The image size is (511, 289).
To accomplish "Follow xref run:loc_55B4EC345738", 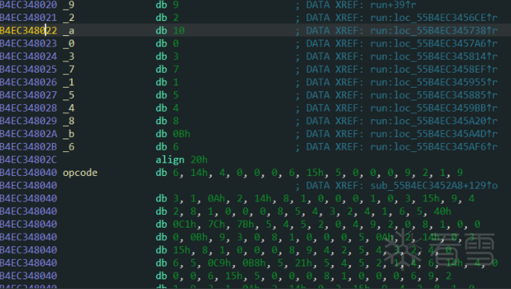I will coord(434,31).
